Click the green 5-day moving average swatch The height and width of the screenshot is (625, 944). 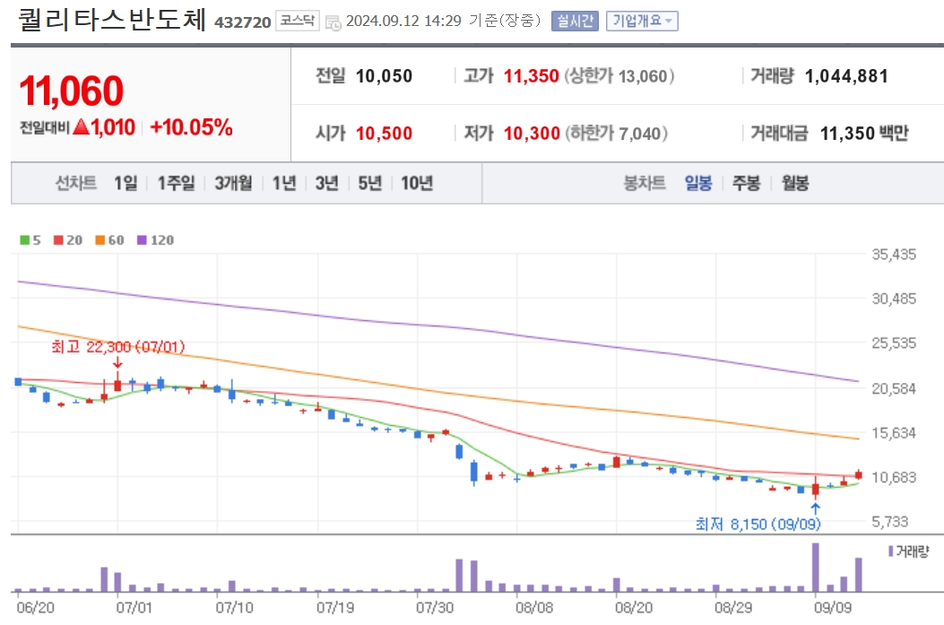(25, 240)
